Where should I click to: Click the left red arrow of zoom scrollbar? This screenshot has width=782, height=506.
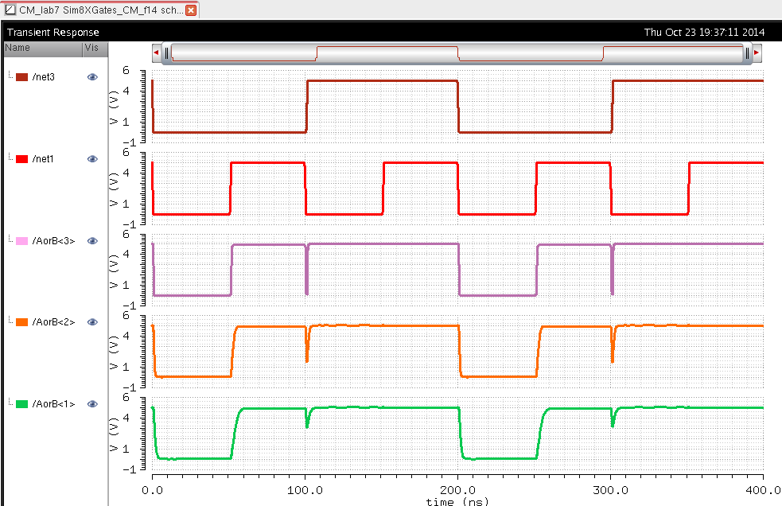coord(157,53)
